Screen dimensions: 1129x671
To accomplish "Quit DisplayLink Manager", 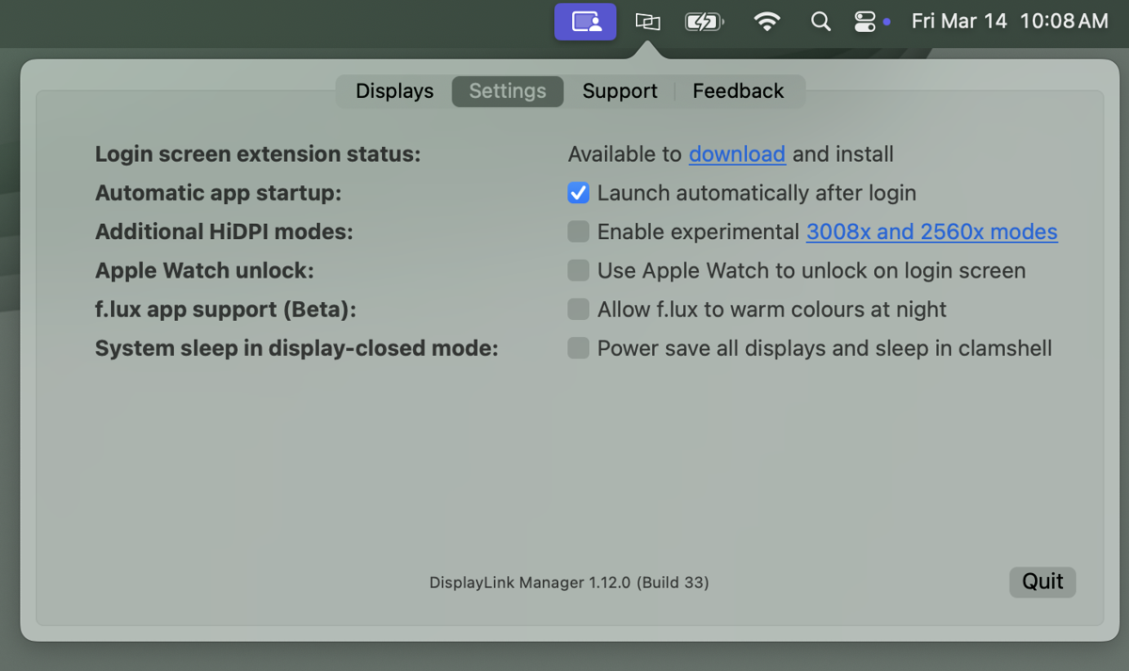I will click(x=1042, y=582).
